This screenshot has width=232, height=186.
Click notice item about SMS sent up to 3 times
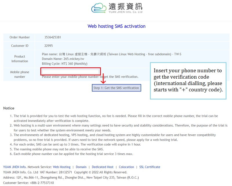tap(77, 145)
